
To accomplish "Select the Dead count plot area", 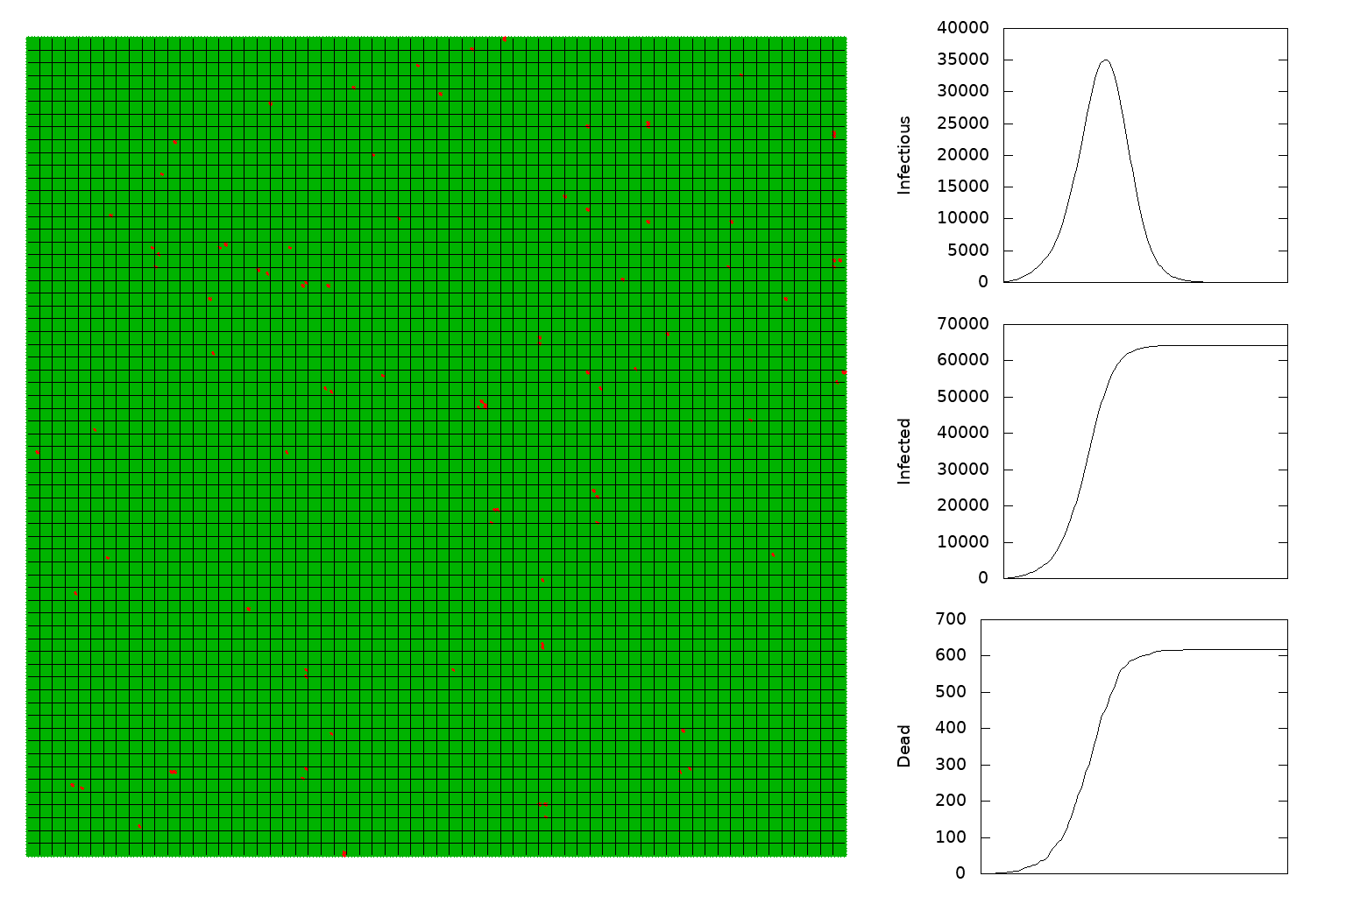I will click(1134, 746).
